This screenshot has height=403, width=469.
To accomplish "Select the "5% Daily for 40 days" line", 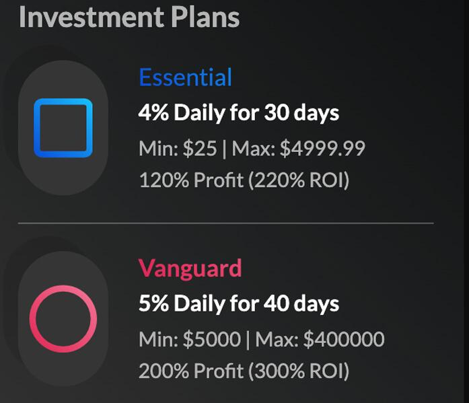I will [x=238, y=303].
